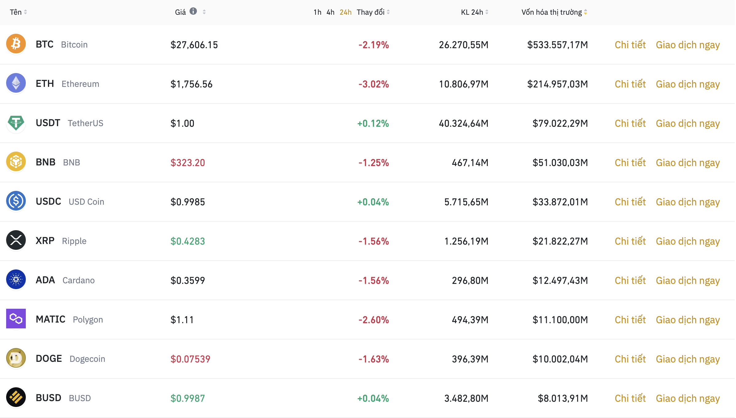Click the MATIC Polygon name

(69, 319)
